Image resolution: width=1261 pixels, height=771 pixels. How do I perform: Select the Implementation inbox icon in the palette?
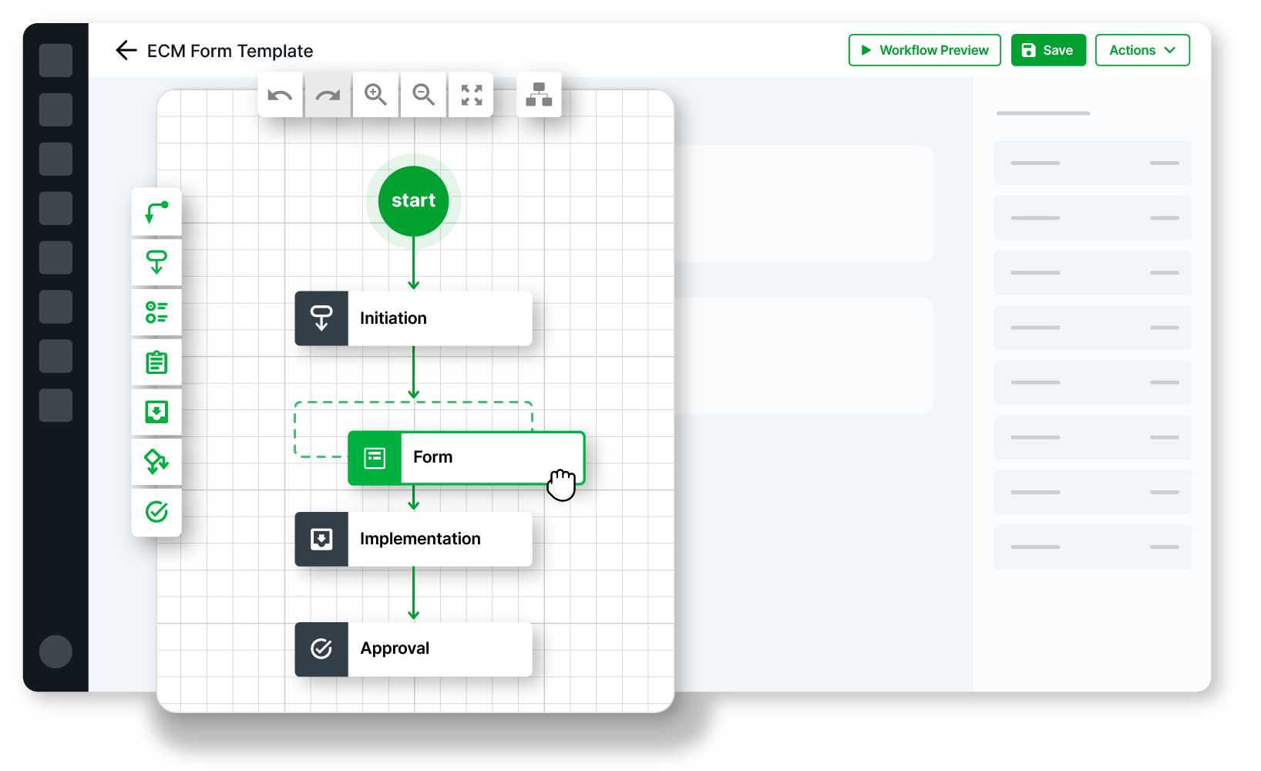pos(156,412)
